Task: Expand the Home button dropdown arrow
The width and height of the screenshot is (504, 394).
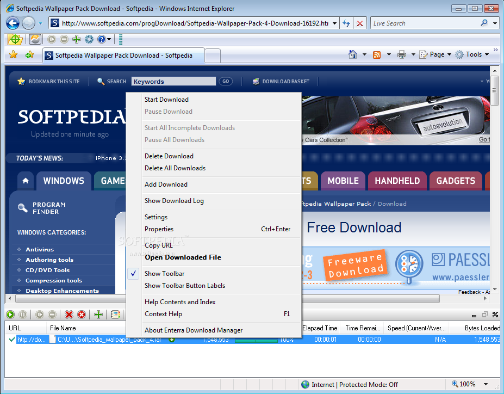Action: coord(364,54)
